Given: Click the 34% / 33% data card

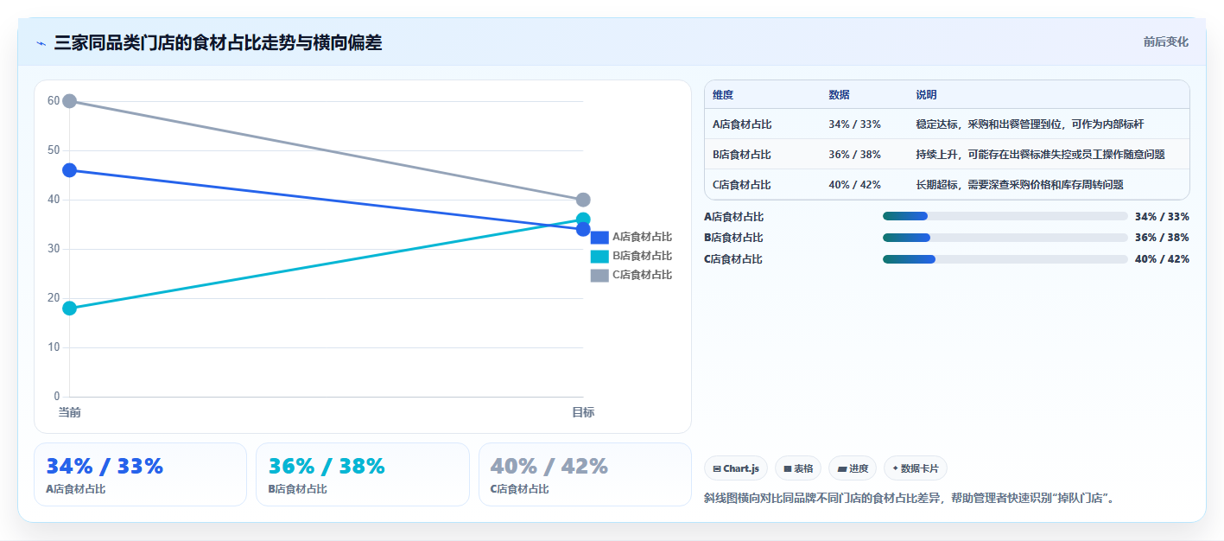Looking at the screenshot, I should pos(140,474).
